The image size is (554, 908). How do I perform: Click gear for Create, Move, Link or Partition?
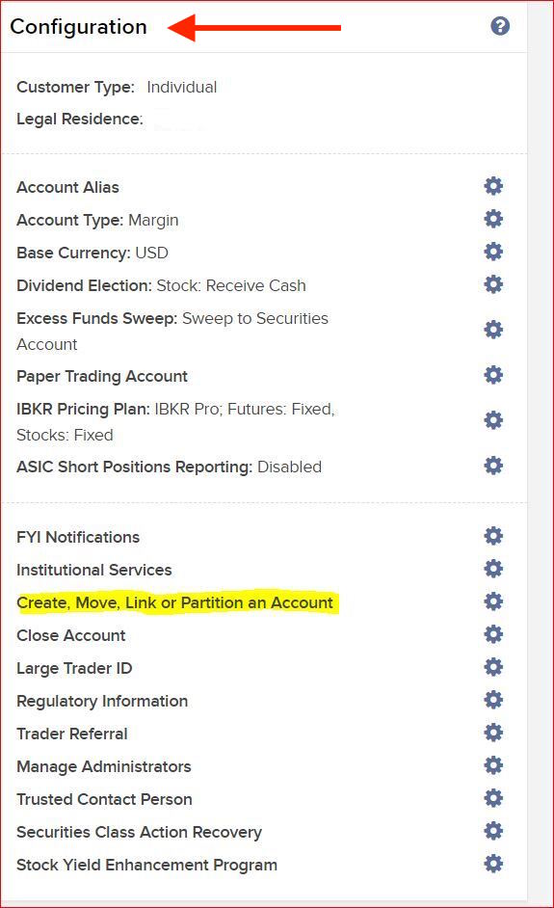[x=493, y=601]
